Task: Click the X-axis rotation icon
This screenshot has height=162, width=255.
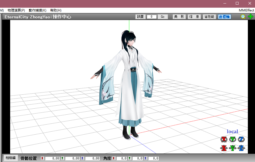Action: click(224, 140)
